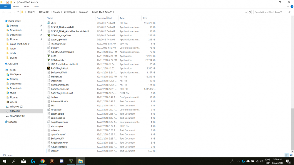Expand the address bar history dropdown
The width and height of the screenshot is (294, 165).
[x=246, y=12]
